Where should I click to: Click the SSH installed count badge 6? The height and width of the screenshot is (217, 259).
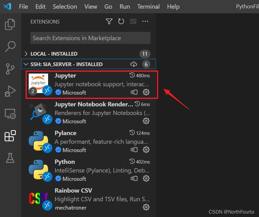coord(146,64)
